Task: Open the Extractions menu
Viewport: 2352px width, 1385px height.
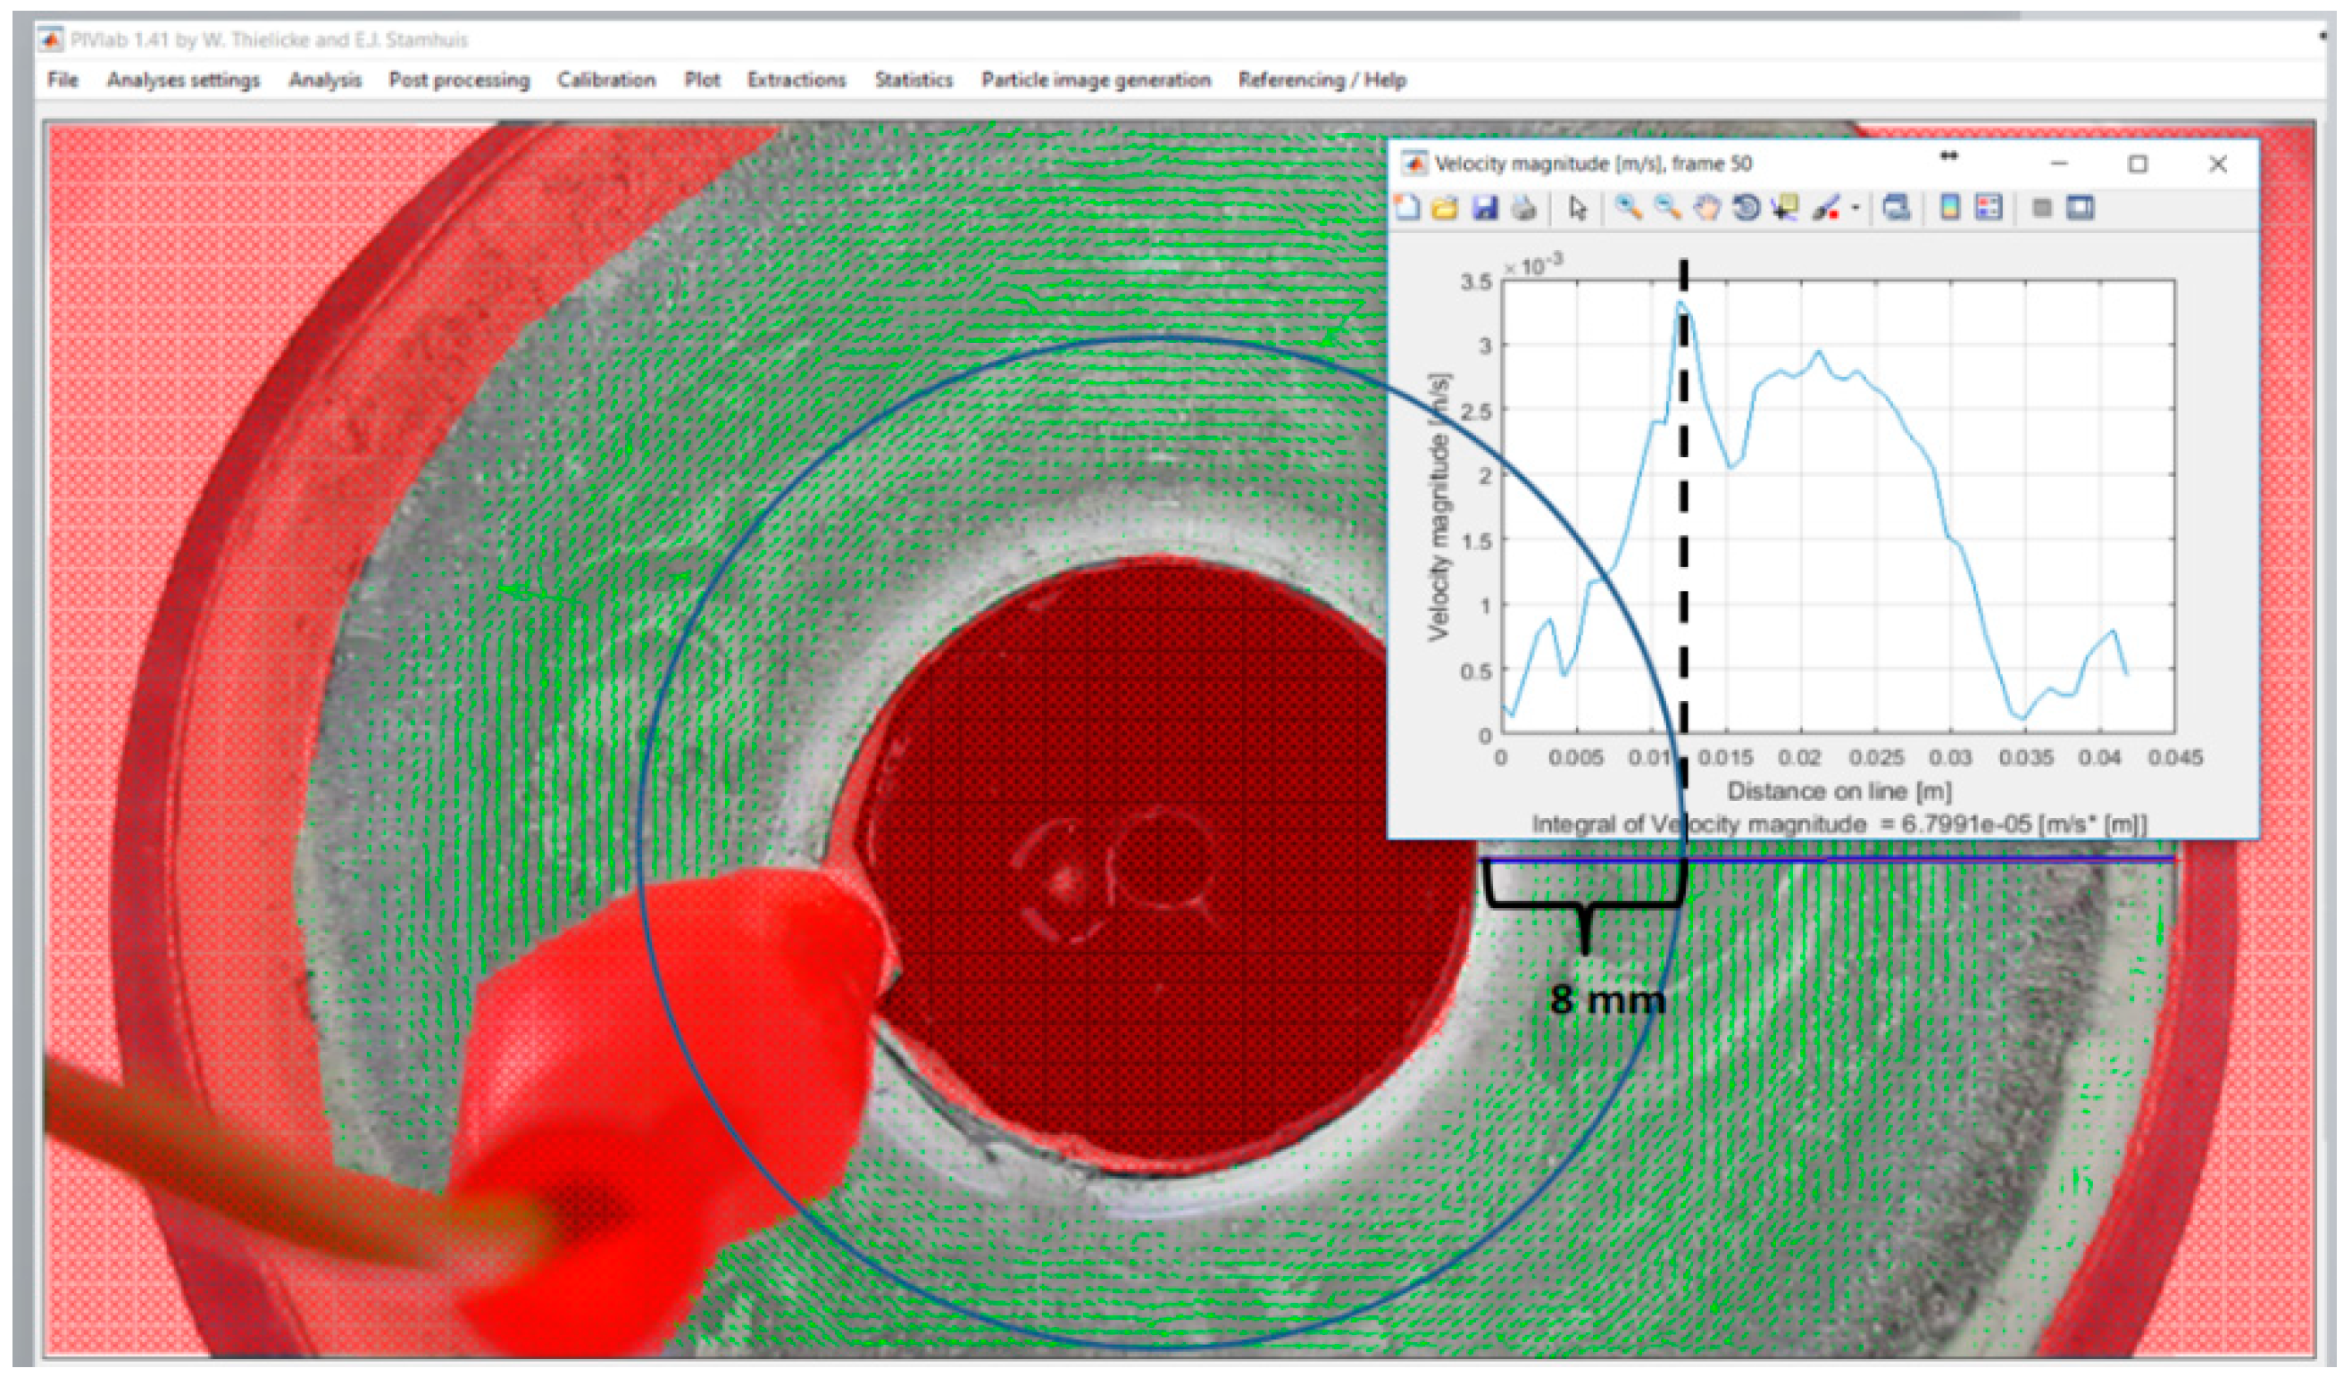Action: [797, 80]
